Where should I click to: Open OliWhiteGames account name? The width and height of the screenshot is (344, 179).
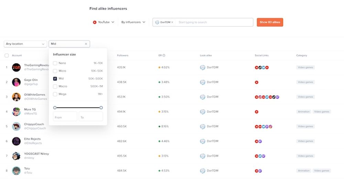[35, 95]
